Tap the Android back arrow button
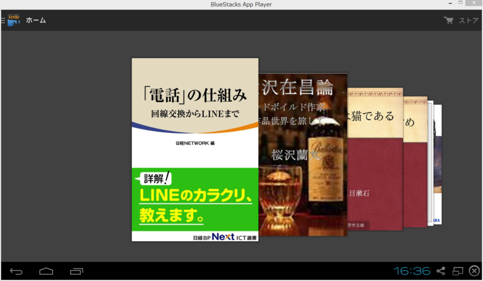 pyautogui.click(x=16, y=271)
